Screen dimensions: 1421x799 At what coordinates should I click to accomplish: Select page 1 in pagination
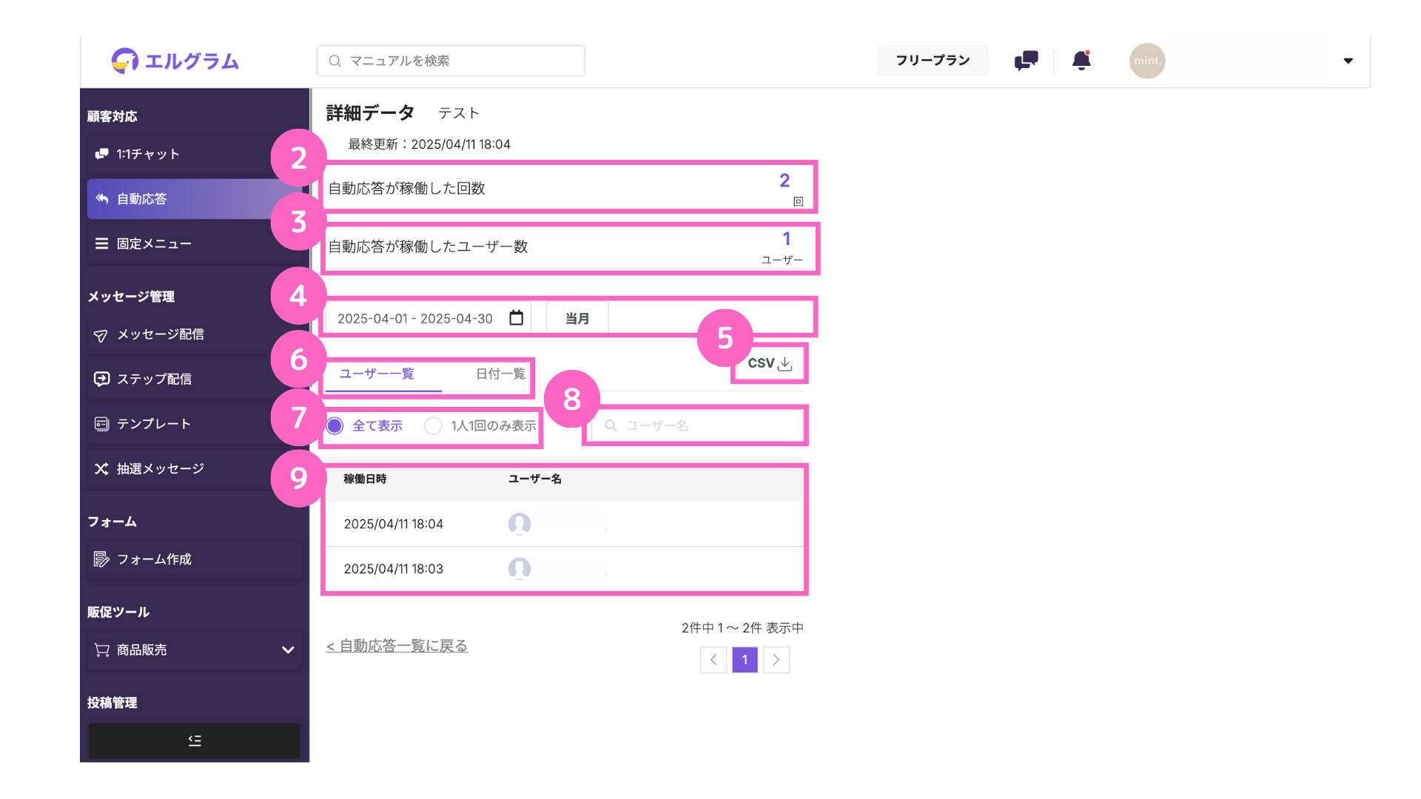[745, 660]
